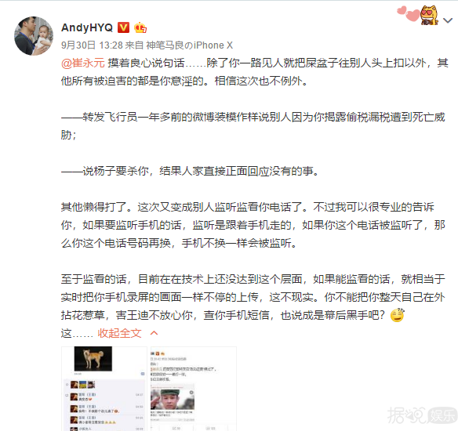Image resolution: width=458 pixels, height=431 pixels.
Task: Click the first chat message avatar in thumbnail
Action: click(74, 397)
